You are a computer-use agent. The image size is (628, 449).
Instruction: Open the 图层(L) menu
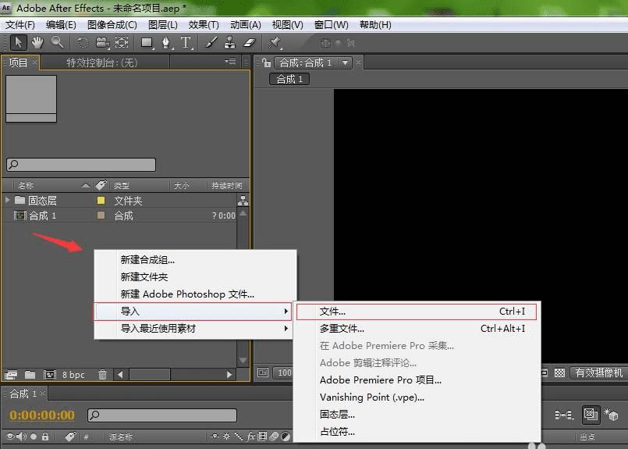pos(162,25)
